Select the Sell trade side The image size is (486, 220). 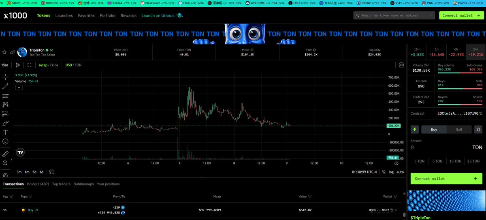coord(459,130)
